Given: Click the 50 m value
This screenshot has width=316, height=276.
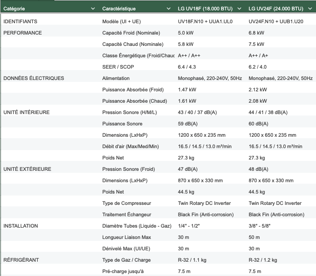Looking at the screenshot, I should (254, 237).
